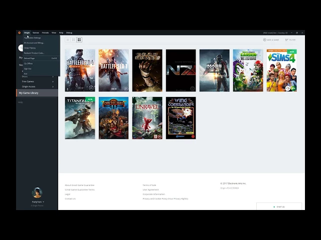This screenshot has height=240, width=321.
Task: Open Friends menu in menu bar
Action: coord(45,32)
